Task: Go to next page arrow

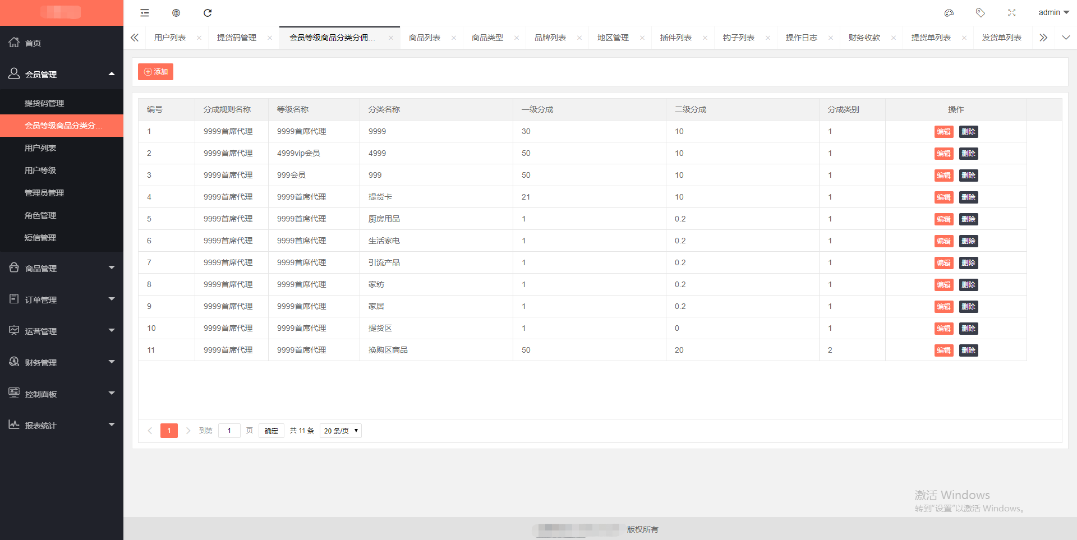Action: click(188, 431)
